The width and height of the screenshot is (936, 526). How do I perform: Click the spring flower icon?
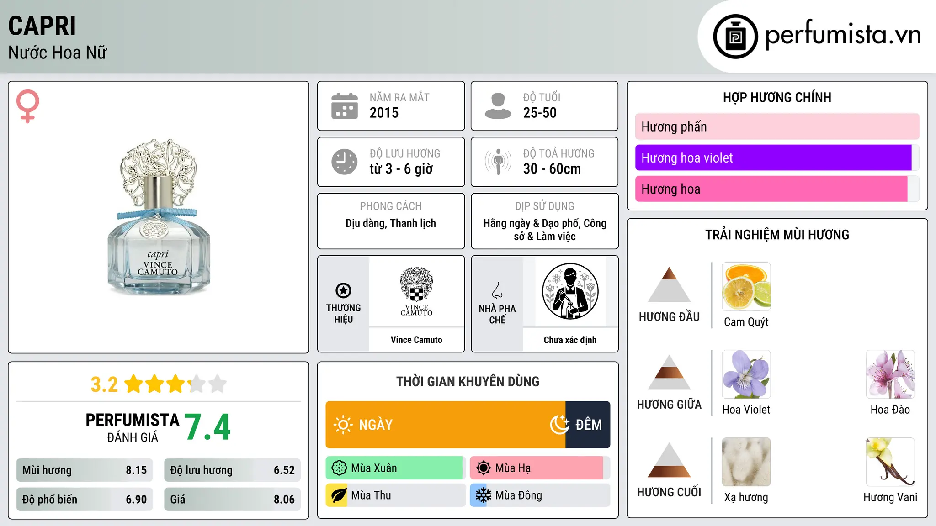[339, 468]
